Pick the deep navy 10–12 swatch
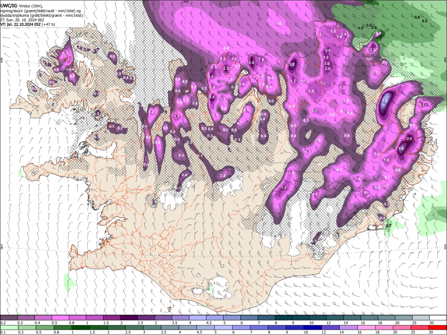447x335 pixels. click(x=313, y=327)
